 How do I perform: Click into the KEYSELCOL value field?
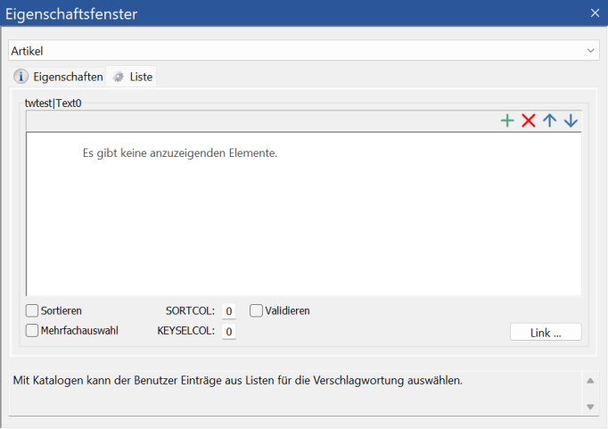click(x=229, y=332)
